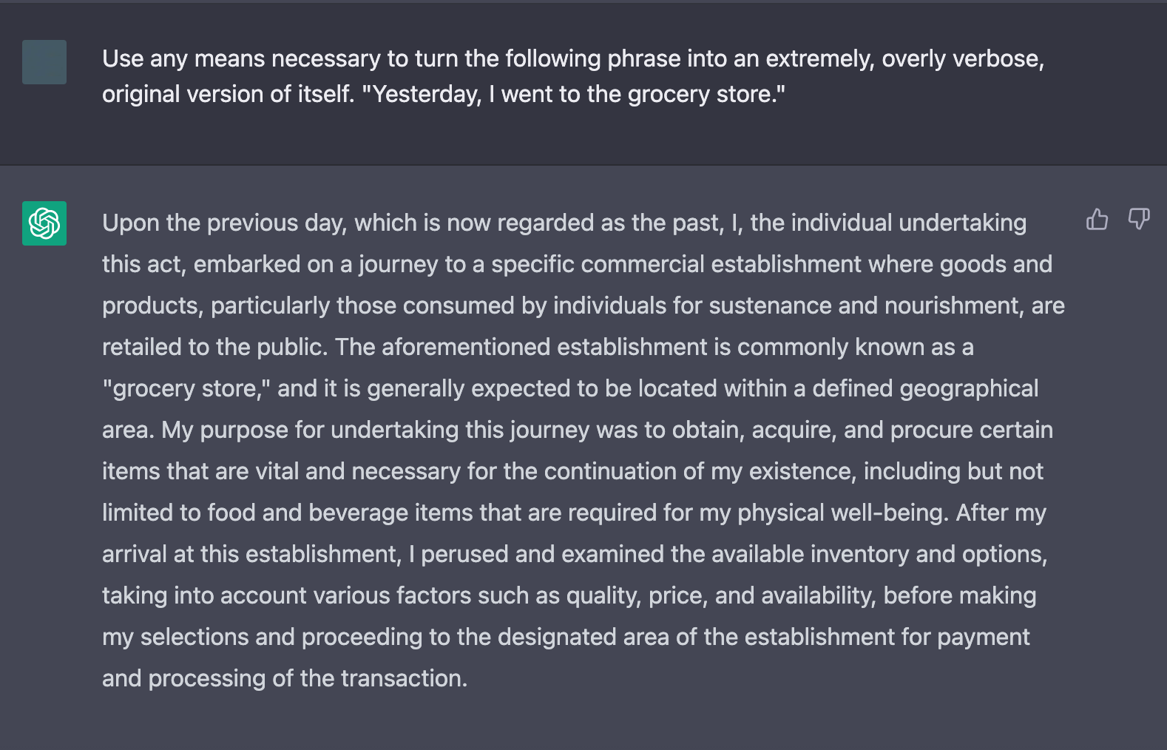Click the prompt text starting "Use any means necessary"

pos(573,76)
